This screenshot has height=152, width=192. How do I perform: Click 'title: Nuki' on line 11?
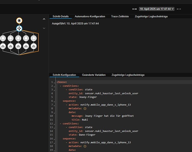80,120
